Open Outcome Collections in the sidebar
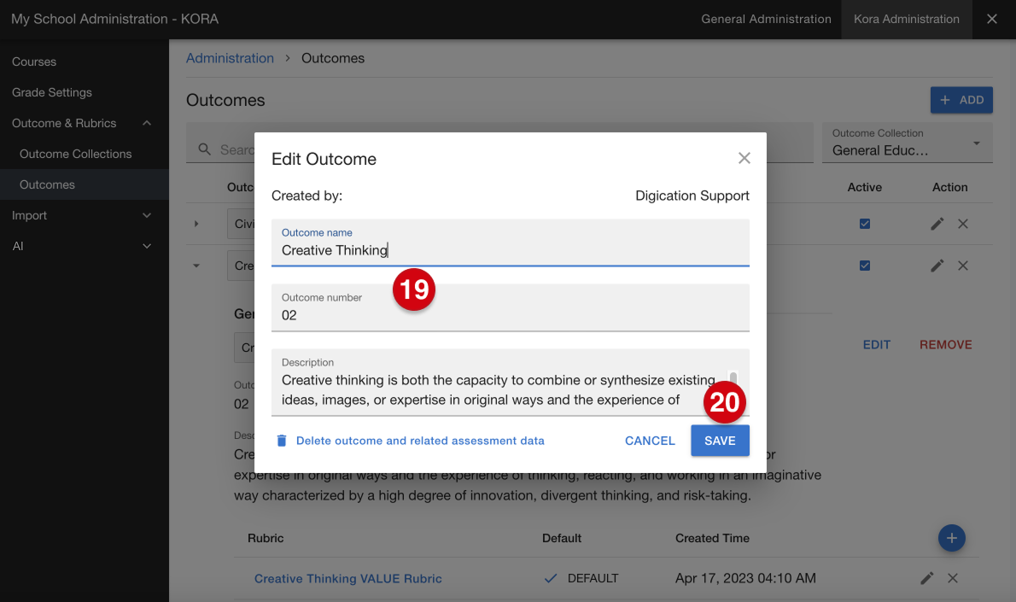The image size is (1016, 602). [75, 154]
